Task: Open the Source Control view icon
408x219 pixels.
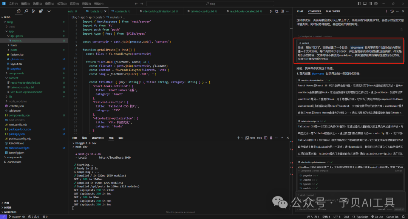Action: (x=33, y=11)
